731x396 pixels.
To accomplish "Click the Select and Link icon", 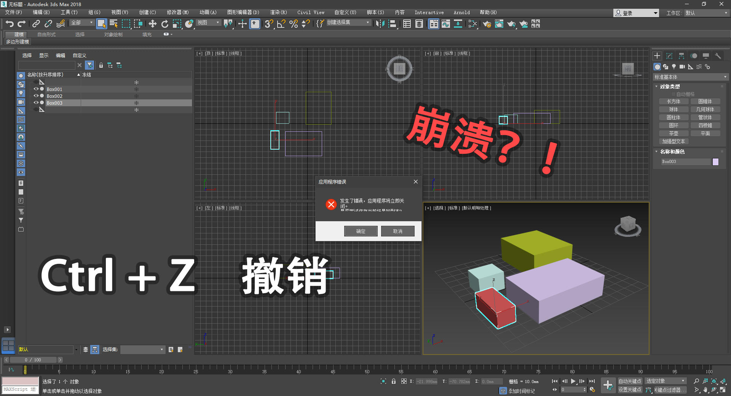I will point(36,24).
